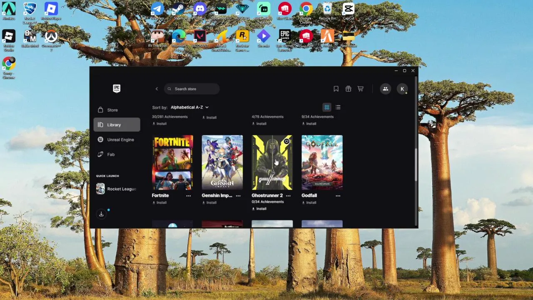
Task: Open Roblox Player desktop shortcut
Action: pyautogui.click(x=51, y=11)
